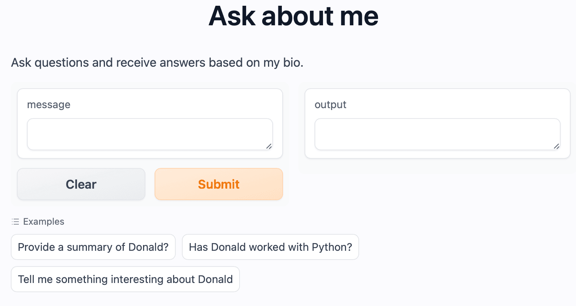This screenshot has width=576, height=306.
Task: Click the 'Ask about me' page title
Action: tap(293, 16)
